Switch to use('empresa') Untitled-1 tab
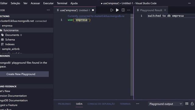Screen dimensions: 195x110 pos(75,10)
